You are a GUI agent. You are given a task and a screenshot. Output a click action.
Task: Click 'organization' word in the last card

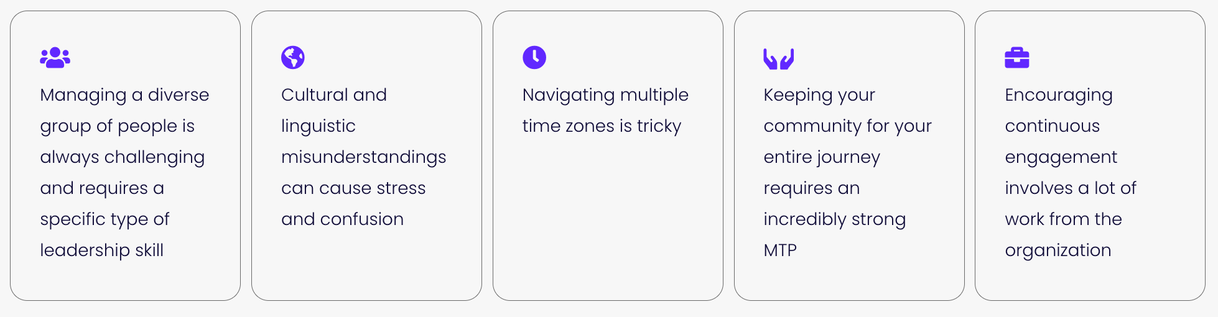click(x=1058, y=250)
